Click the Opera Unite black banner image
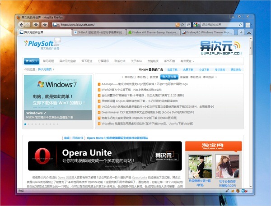 point(105,156)
